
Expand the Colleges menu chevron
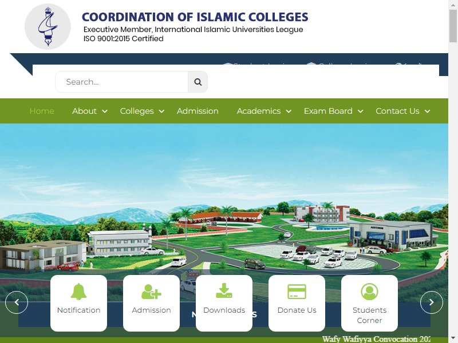(x=161, y=111)
